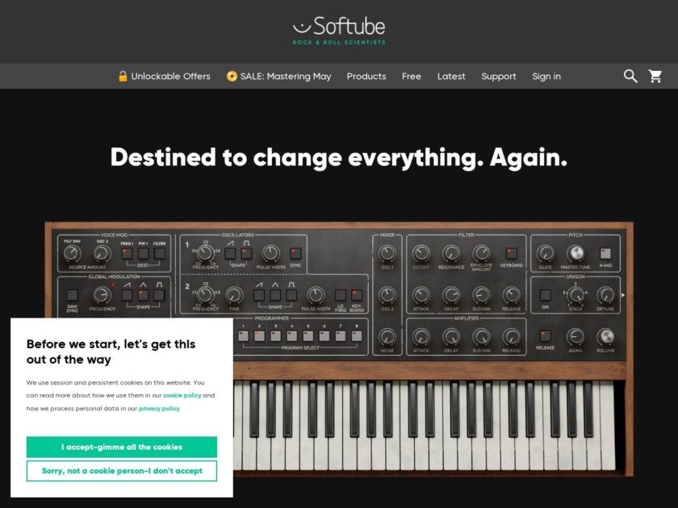678x508 pixels.
Task: Open the search magnifier icon
Action: coord(630,77)
